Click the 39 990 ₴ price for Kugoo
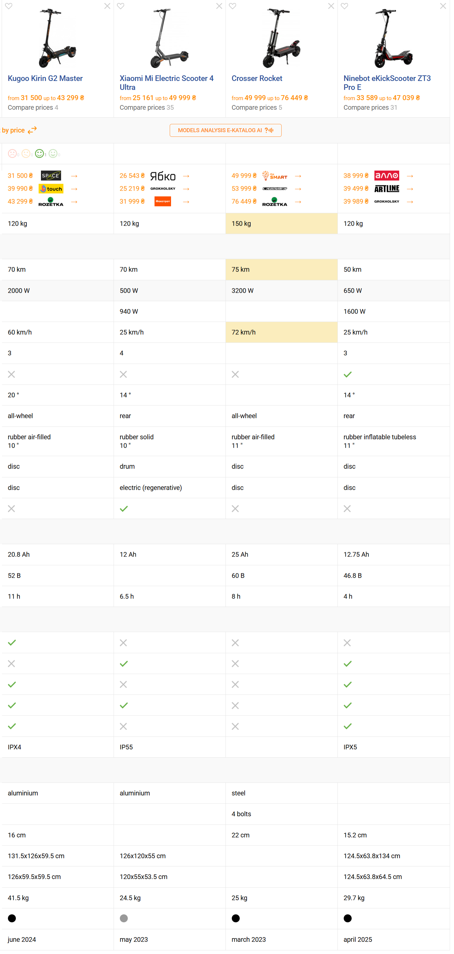This screenshot has height=954, width=454. pos(20,188)
